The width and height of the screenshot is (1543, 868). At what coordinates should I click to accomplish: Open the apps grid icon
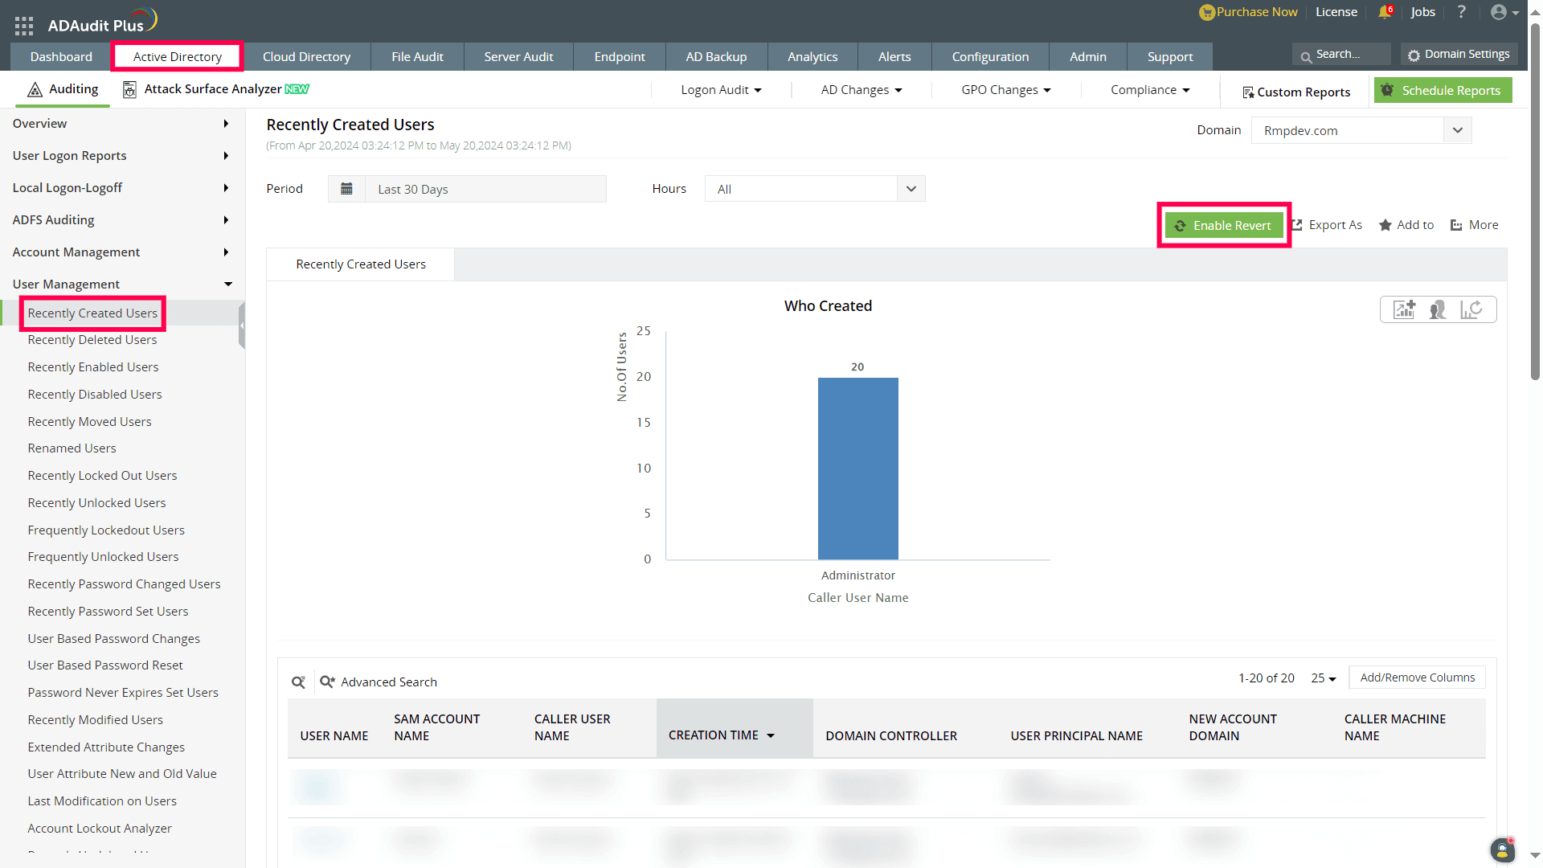(x=24, y=26)
